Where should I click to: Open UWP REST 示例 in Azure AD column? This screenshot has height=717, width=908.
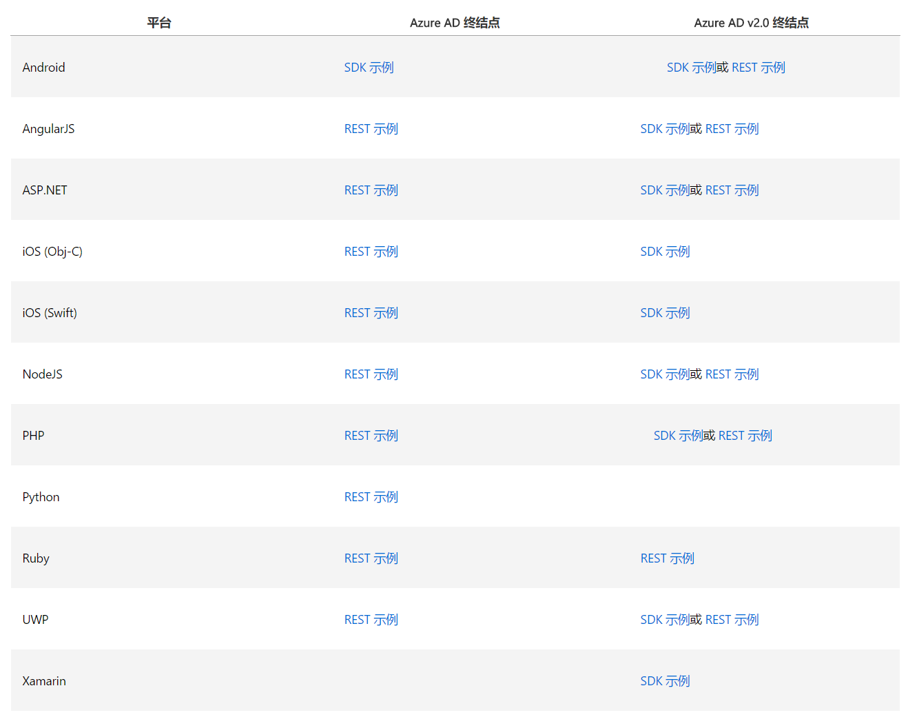tap(371, 620)
